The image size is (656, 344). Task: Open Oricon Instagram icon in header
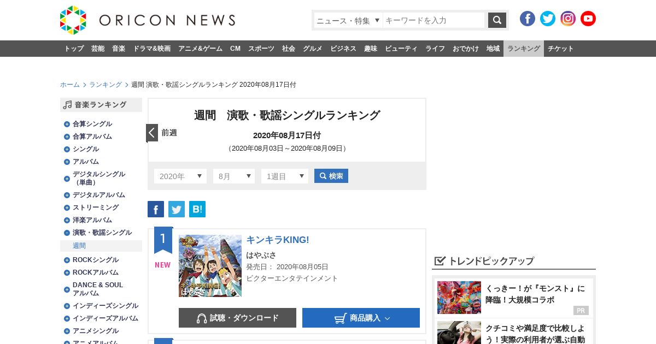click(x=568, y=19)
